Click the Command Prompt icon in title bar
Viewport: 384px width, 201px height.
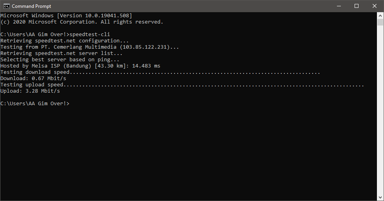7,6
